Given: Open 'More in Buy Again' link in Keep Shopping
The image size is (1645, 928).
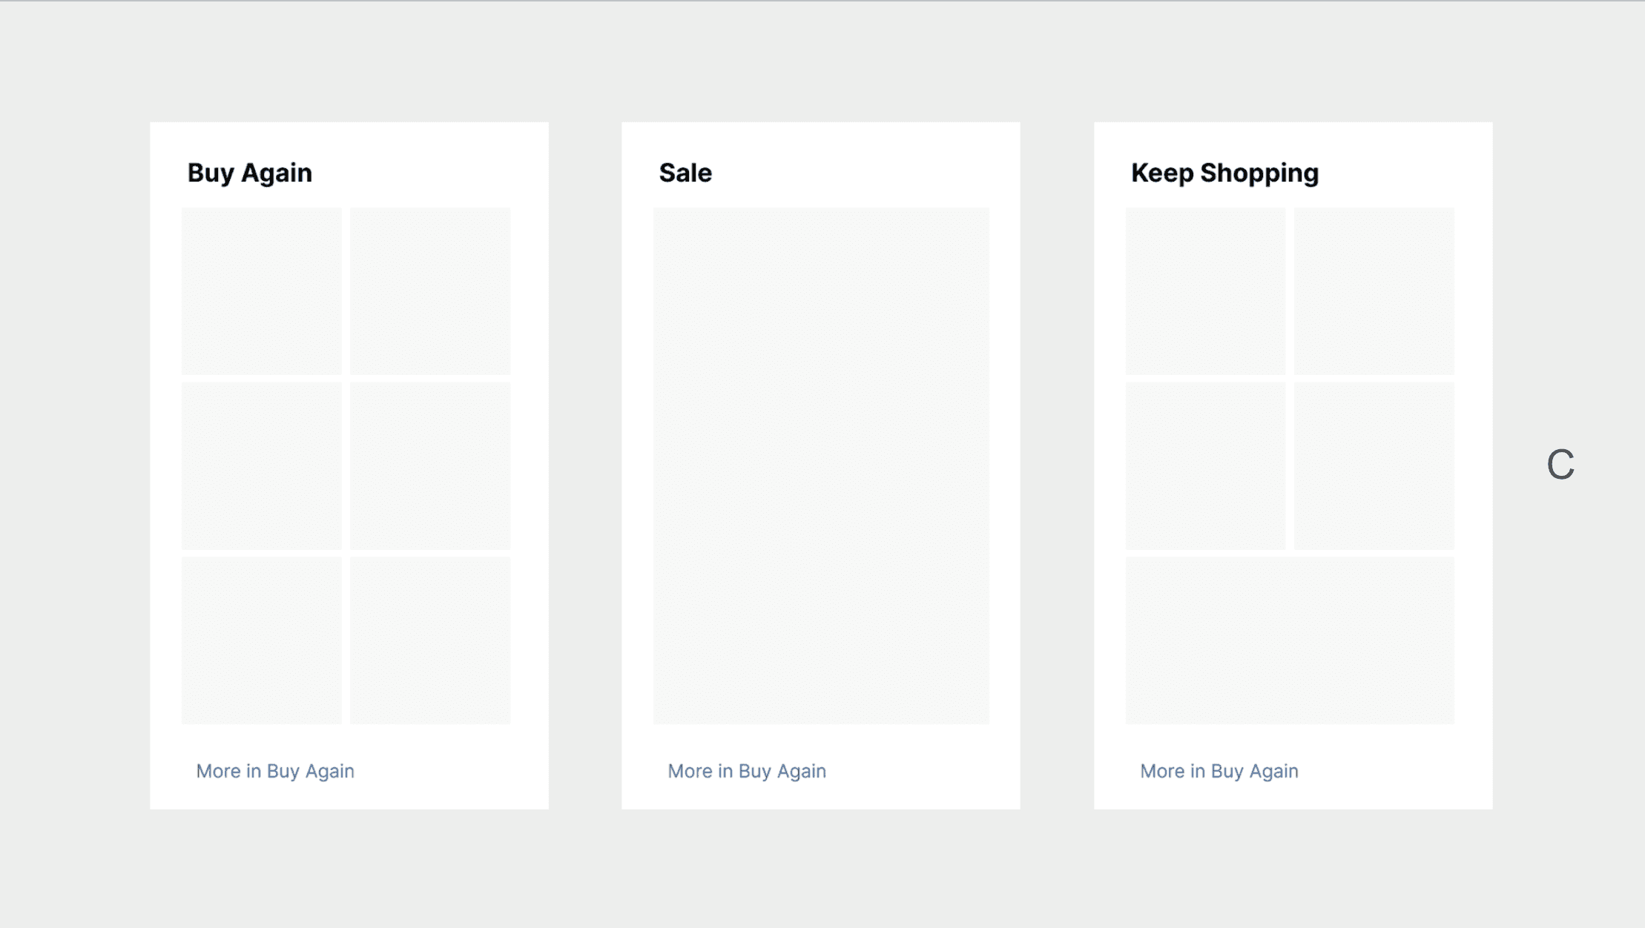Looking at the screenshot, I should coord(1219,771).
